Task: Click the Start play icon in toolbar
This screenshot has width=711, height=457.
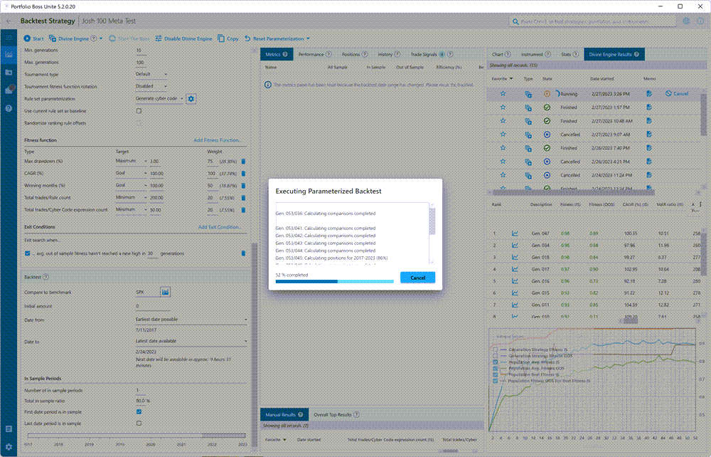Action: 27,38
